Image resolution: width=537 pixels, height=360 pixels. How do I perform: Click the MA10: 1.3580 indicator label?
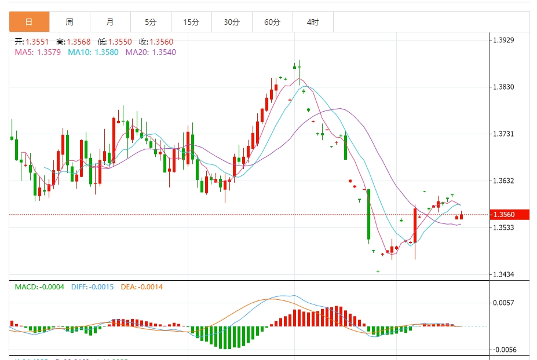(93, 52)
